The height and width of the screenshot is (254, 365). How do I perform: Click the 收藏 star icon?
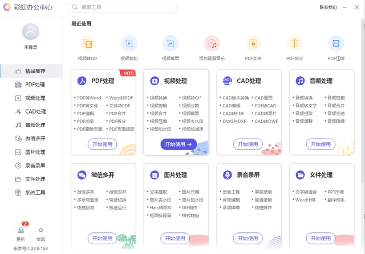(41, 230)
